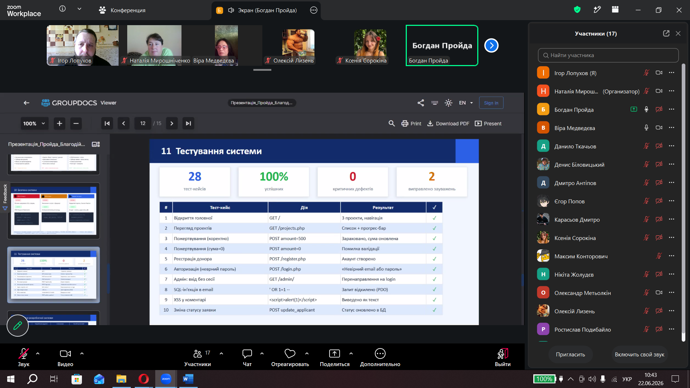The width and height of the screenshot is (690, 388).
Task: Select Ігор Лопухов video thumbnail
Action: pos(83,45)
